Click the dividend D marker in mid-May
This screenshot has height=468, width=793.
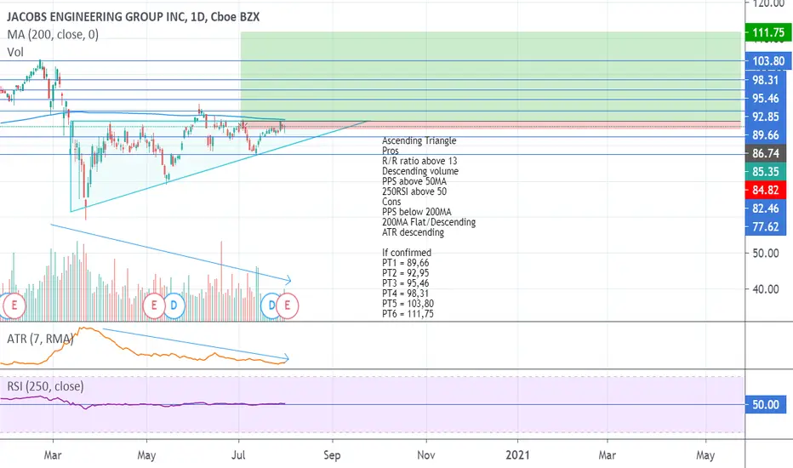click(174, 305)
